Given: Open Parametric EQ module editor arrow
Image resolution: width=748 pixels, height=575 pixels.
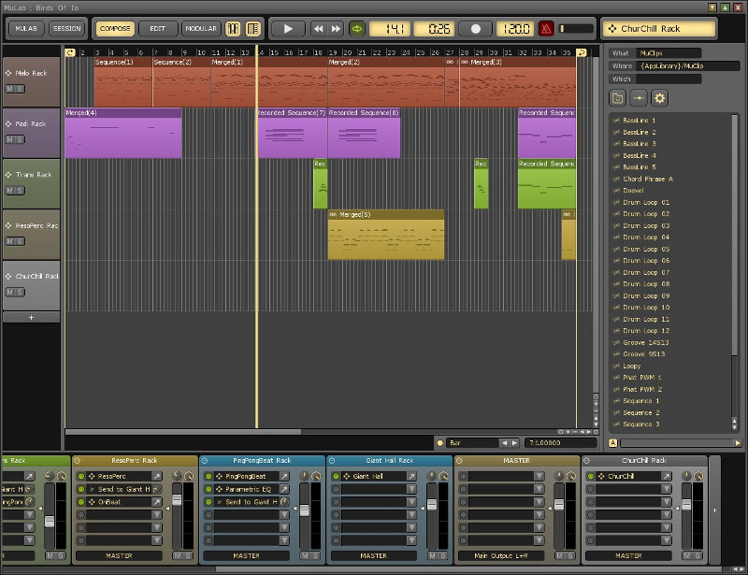Looking at the screenshot, I should coord(284,489).
